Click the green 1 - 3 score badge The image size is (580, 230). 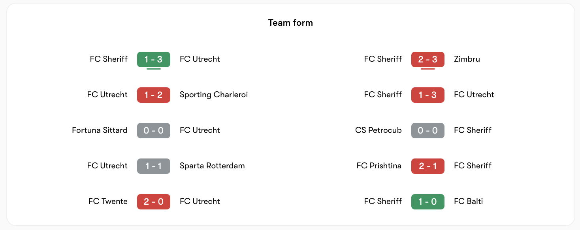(x=154, y=59)
